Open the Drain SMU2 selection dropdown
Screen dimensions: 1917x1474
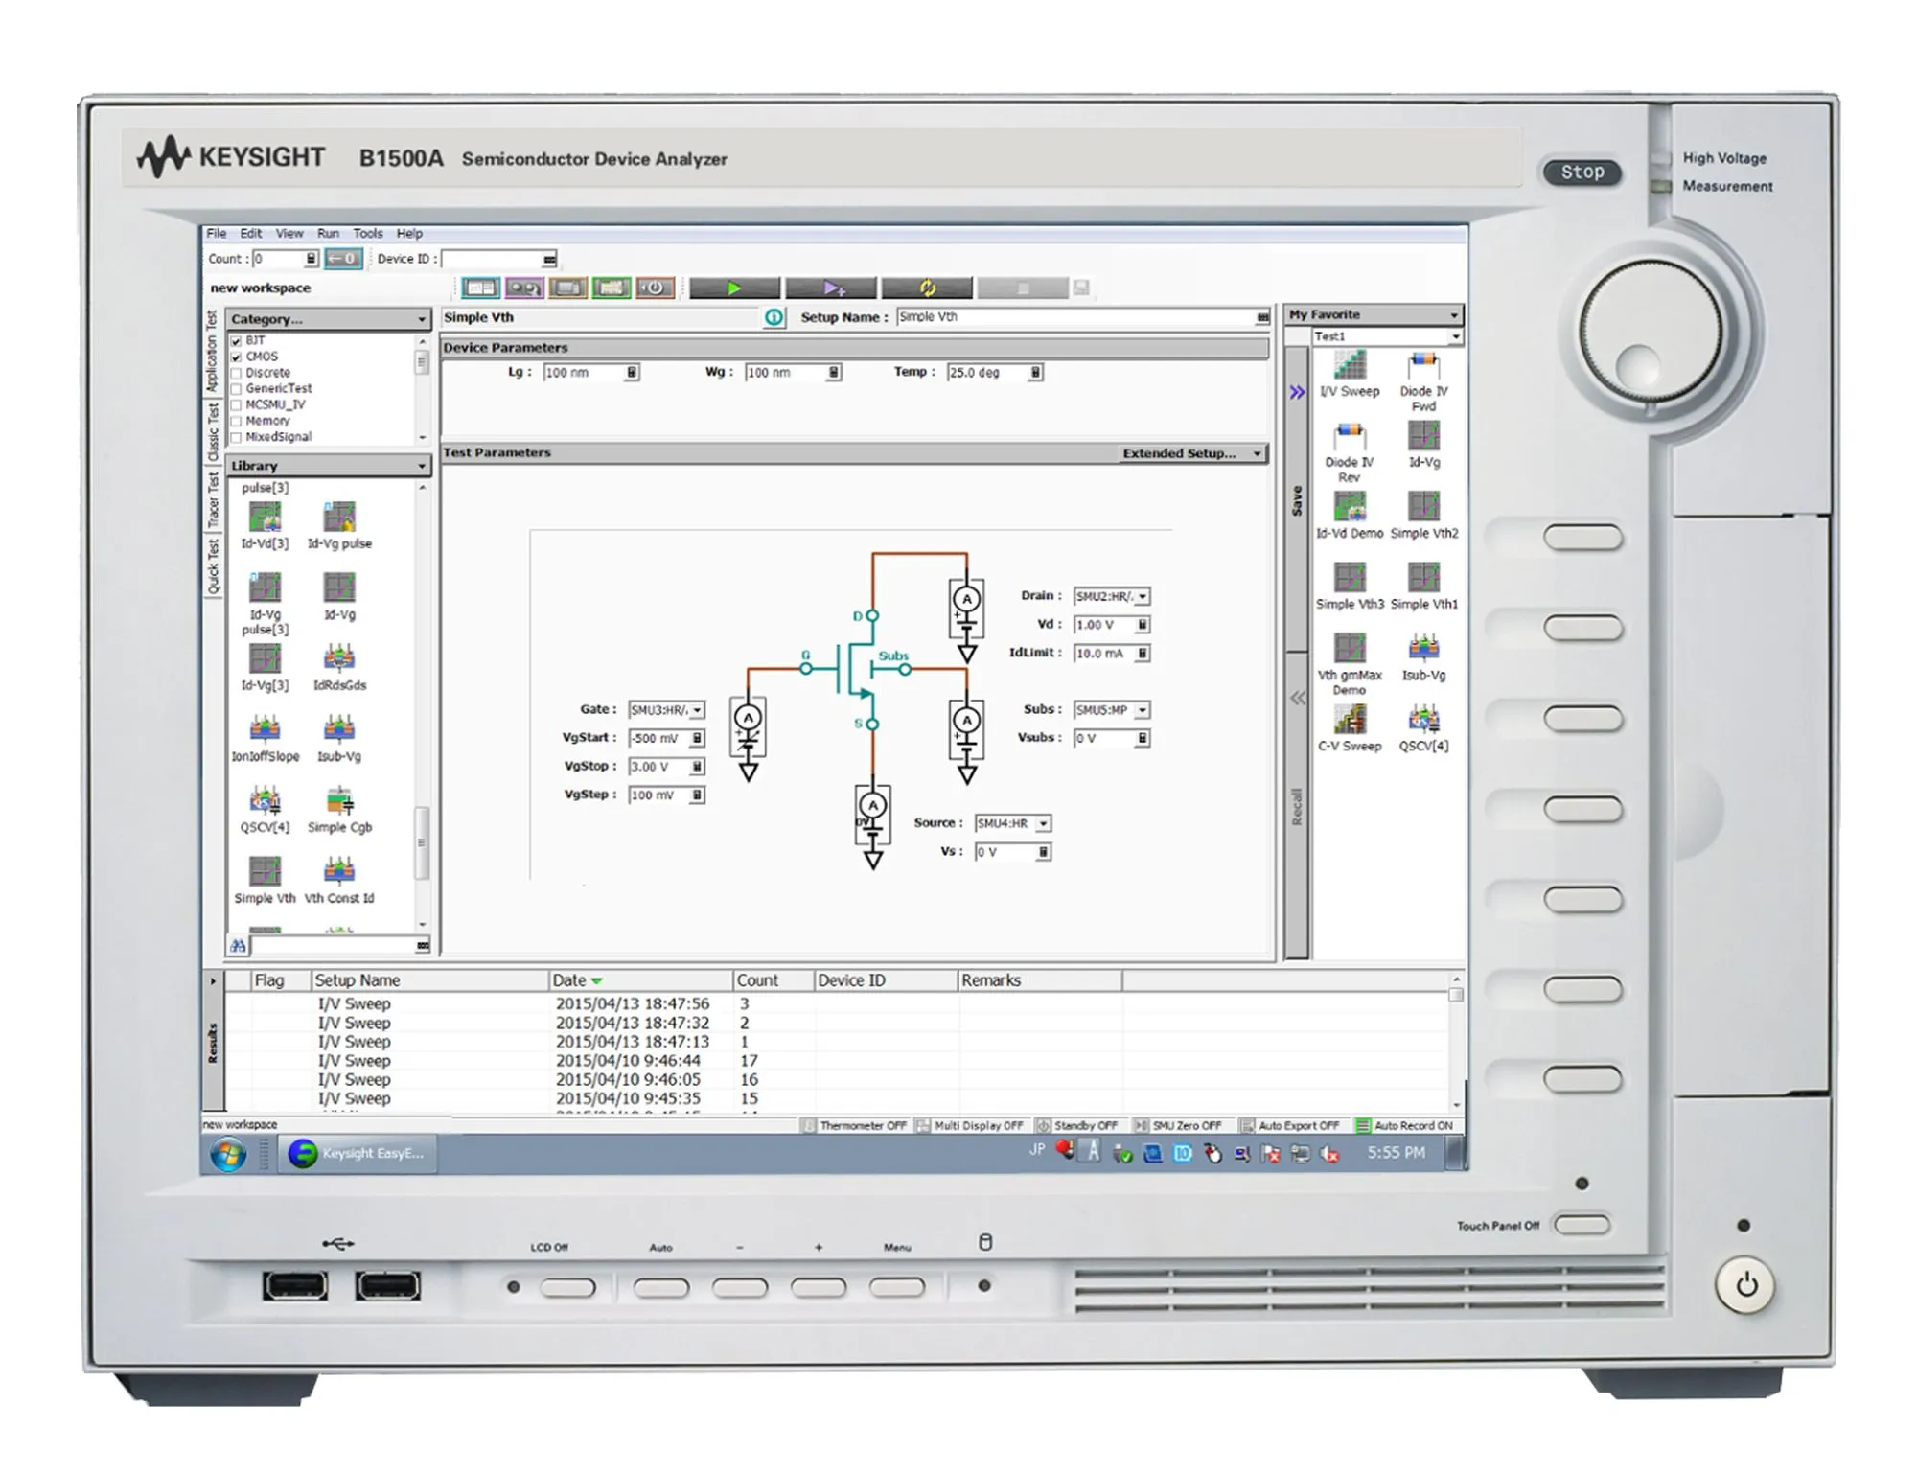click(1143, 596)
